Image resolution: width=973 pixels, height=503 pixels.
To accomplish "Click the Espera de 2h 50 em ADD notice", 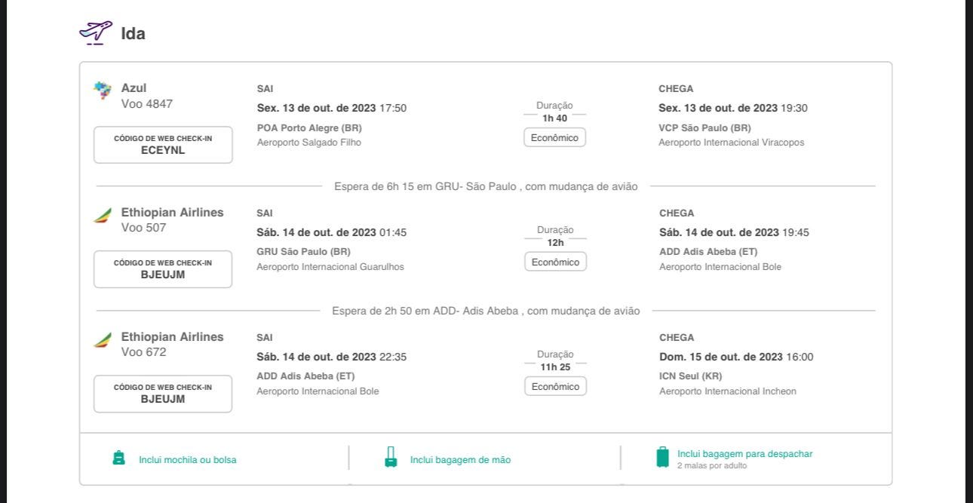I will [x=486, y=311].
